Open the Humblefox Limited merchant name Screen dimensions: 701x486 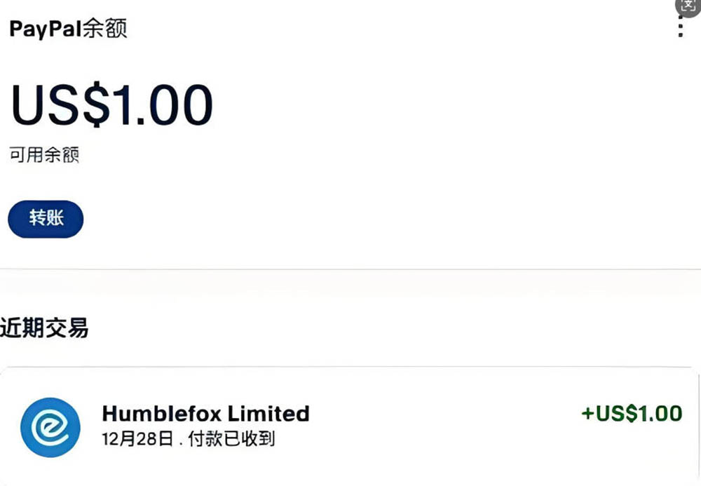[205, 413]
